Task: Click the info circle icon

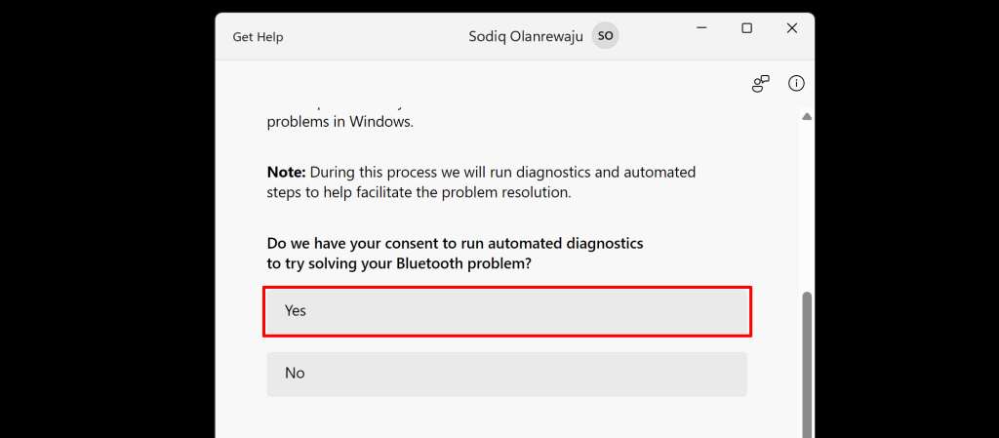Action: pos(796,84)
